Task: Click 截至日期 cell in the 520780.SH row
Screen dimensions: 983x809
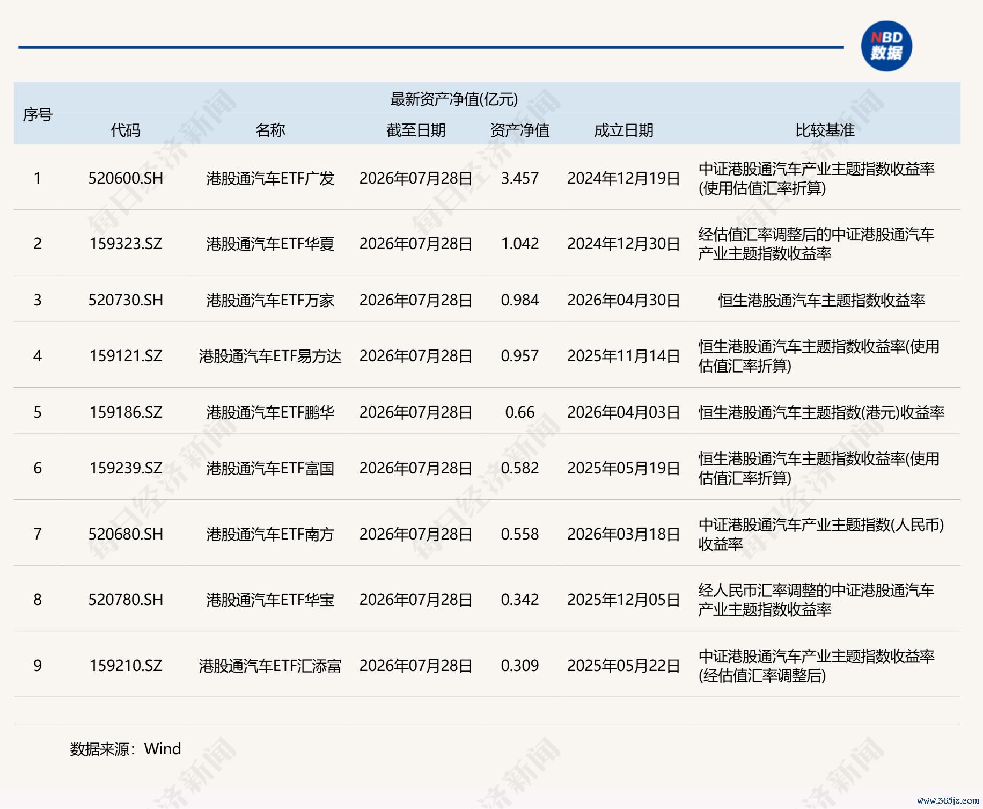Action: [x=416, y=599]
